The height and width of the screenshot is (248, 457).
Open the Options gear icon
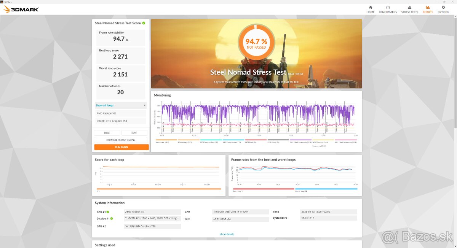(443, 7)
